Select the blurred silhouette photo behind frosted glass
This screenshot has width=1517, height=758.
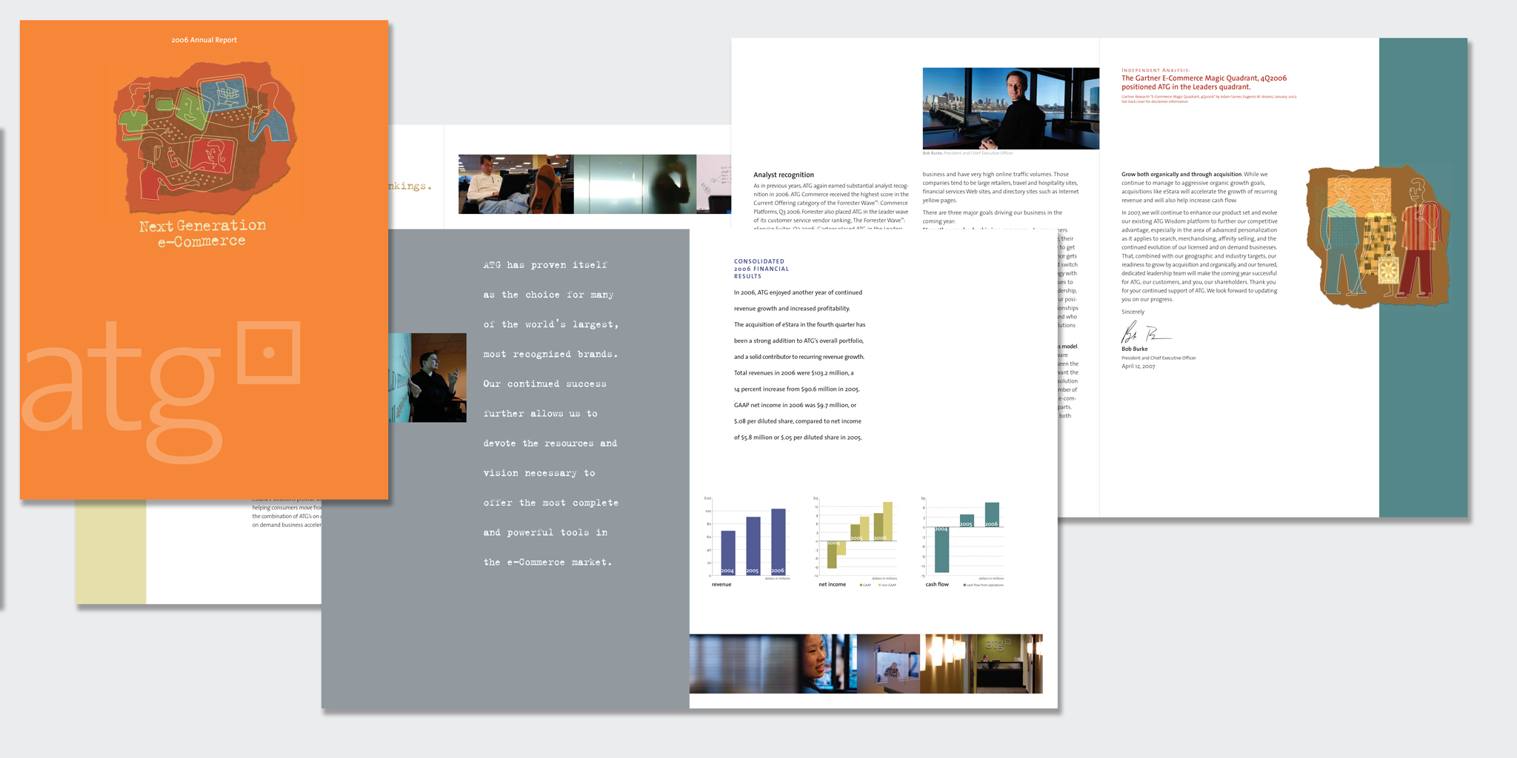point(635,184)
